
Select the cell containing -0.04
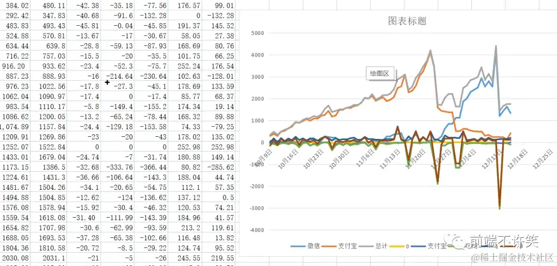[118, 26]
